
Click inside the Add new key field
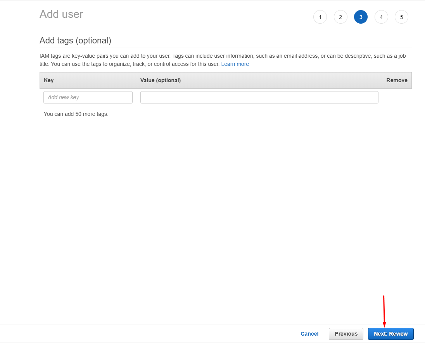[x=88, y=97]
